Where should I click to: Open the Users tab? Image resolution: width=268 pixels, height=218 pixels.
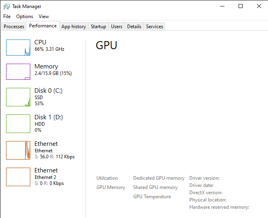point(117,27)
